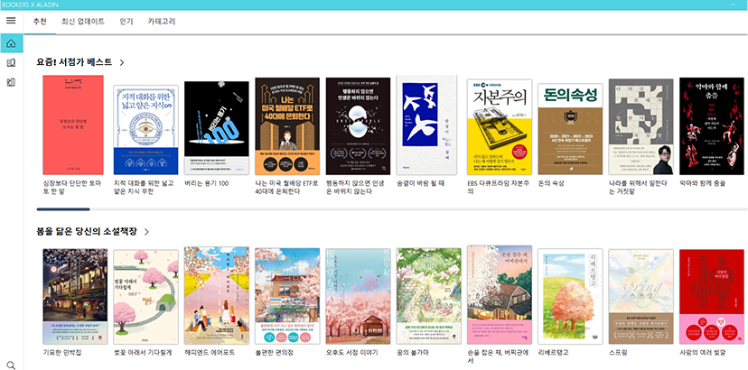Select the 추천 tab
748x370 pixels.
pos(40,22)
